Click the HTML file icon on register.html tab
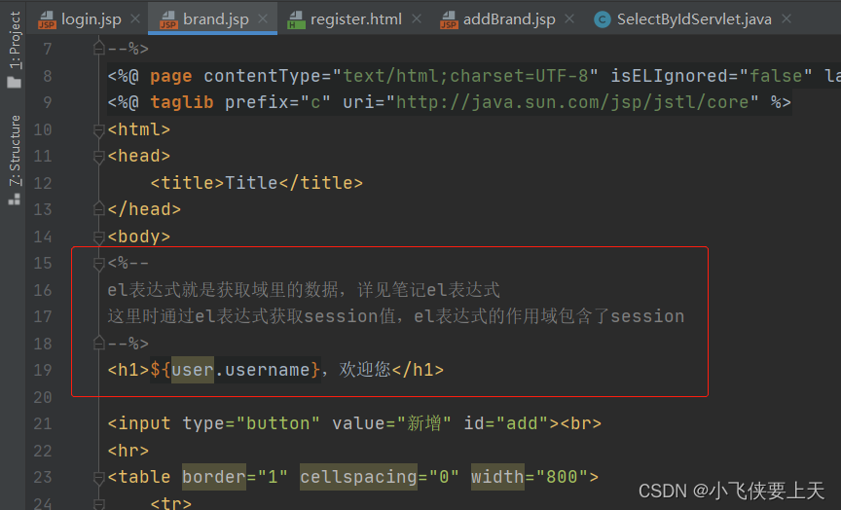This screenshot has width=841, height=510. click(x=296, y=19)
